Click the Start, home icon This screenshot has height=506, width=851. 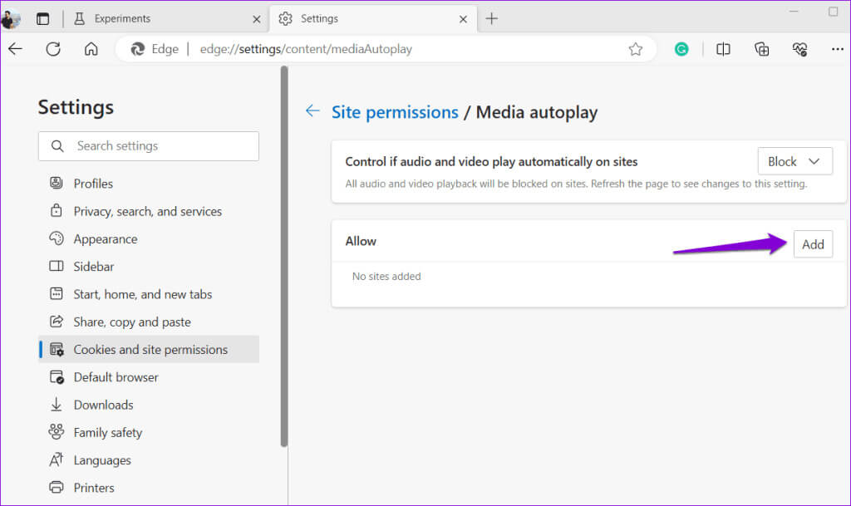[x=56, y=293]
